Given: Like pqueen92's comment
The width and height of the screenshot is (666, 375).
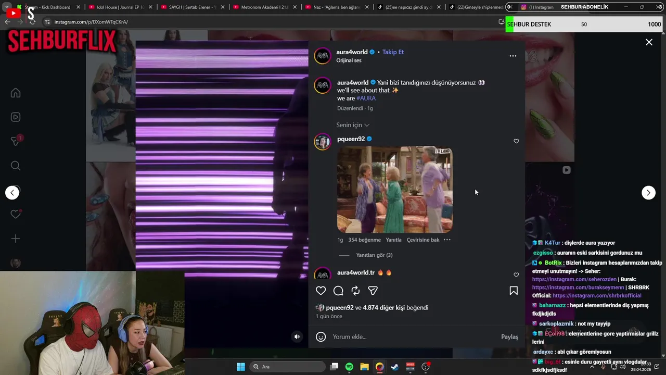Looking at the screenshot, I should tap(516, 141).
